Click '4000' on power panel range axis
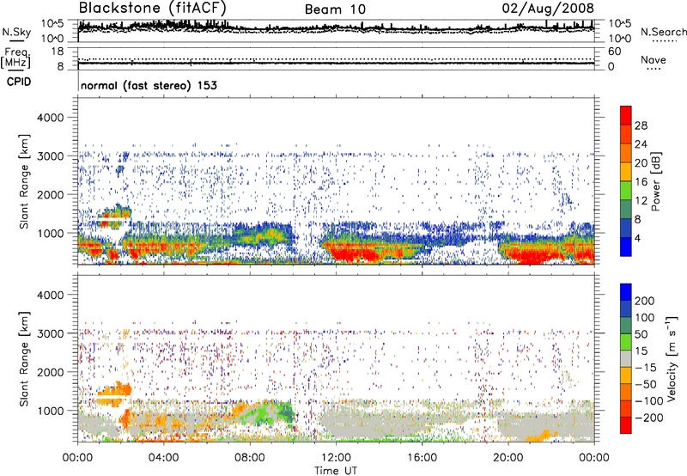This screenshot has height=476, width=687. click(x=51, y=118)
